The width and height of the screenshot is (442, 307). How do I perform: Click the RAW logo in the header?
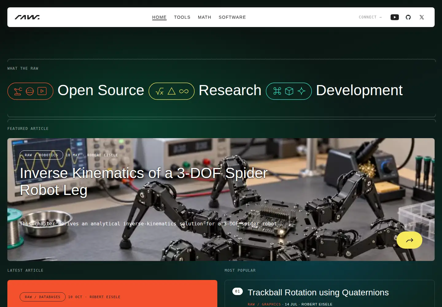[27, 17]
